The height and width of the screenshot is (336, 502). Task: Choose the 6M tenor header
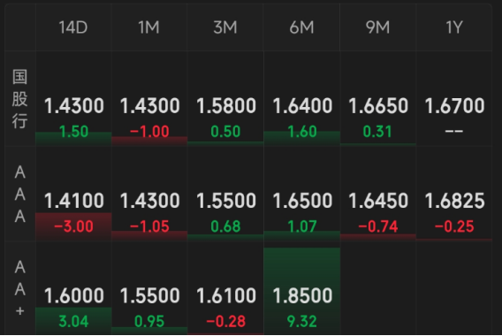pyautogui.click(x=301, y=27)
